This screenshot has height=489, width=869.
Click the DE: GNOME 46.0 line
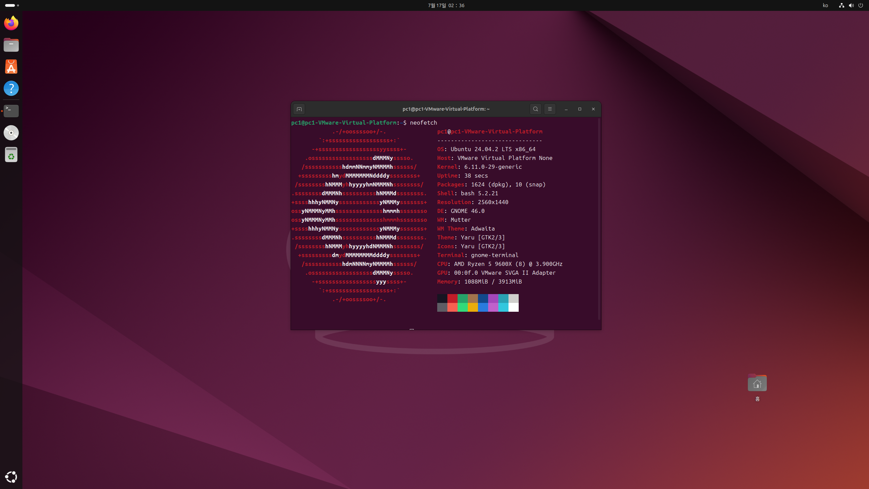[461, 211]
